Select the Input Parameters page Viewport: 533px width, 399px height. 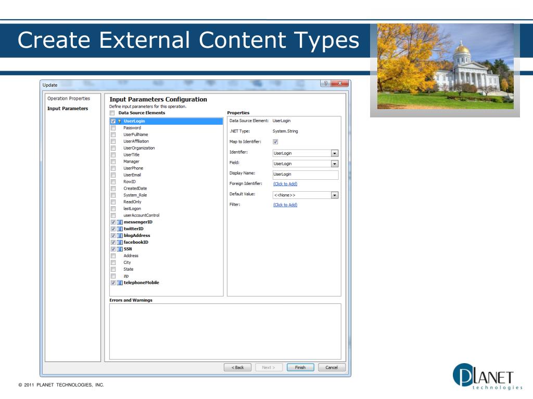click(x=68, y=109)
